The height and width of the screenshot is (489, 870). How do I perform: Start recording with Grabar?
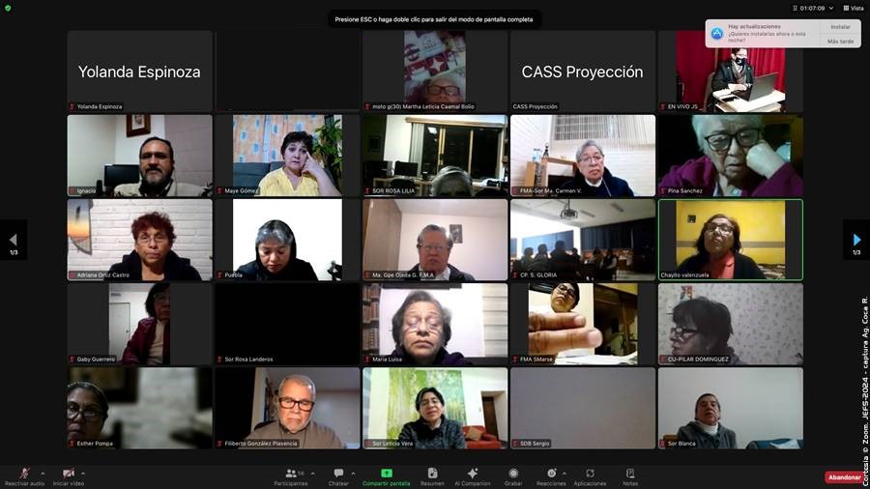[x=513, y=476]
